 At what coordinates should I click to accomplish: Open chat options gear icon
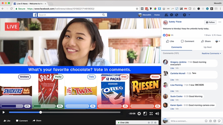click(x=149, y=123)
